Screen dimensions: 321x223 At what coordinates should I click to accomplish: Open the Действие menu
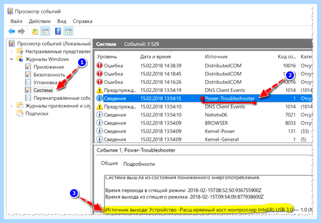(40, 21)
